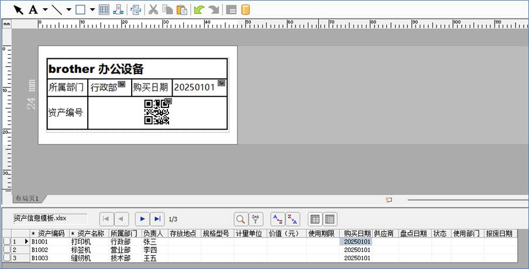Select the rectangle shape tool
The width and height of the screenshot is (529, 269).
80,10
